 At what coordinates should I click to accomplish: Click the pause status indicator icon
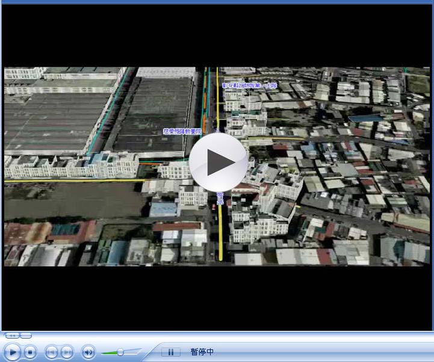pyautogui.click(x=170, y=352)
